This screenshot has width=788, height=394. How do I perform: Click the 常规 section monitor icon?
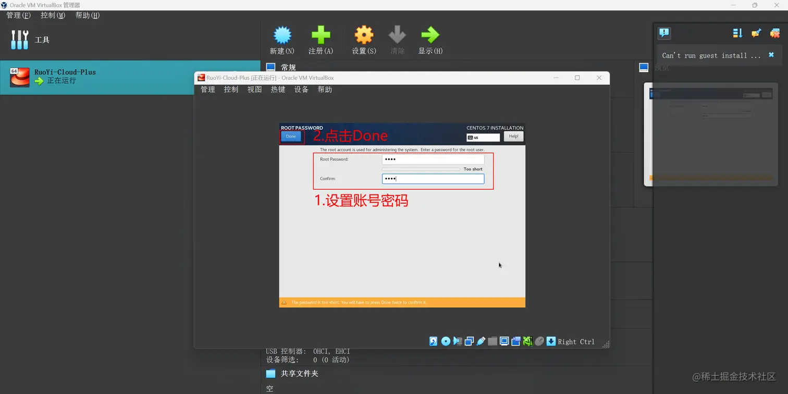click(270, 67)
